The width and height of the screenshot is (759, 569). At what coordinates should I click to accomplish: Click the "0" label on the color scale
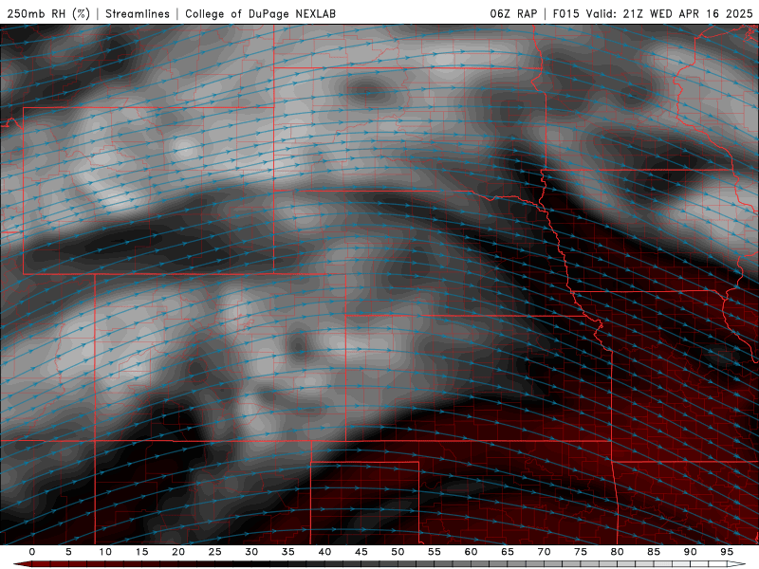click(x=32, y=552)
